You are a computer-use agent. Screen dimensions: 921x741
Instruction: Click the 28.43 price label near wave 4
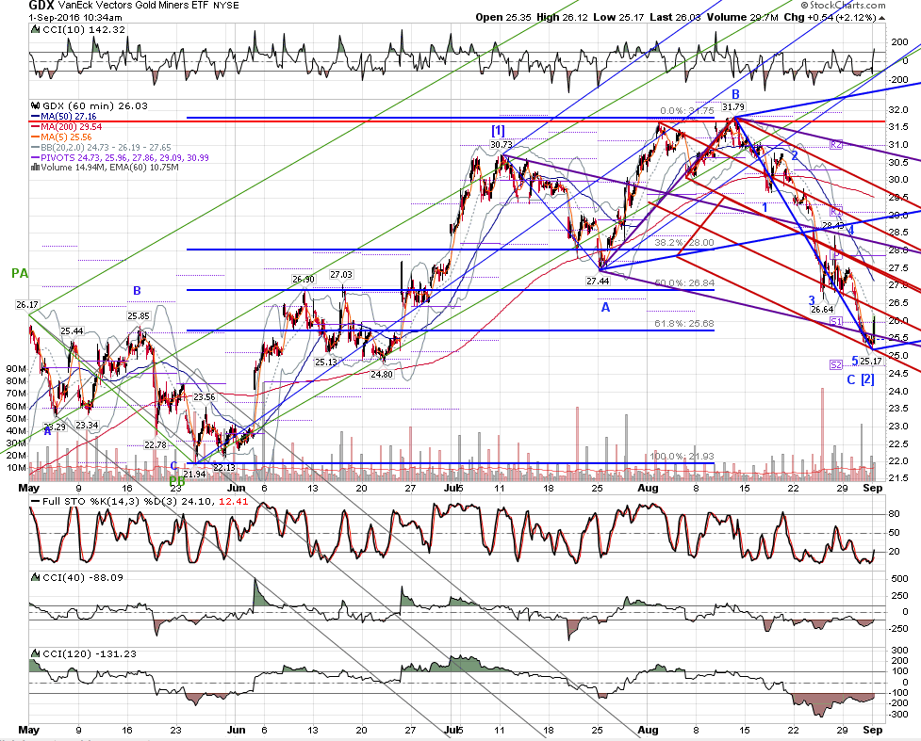click(x=833, y=225)
